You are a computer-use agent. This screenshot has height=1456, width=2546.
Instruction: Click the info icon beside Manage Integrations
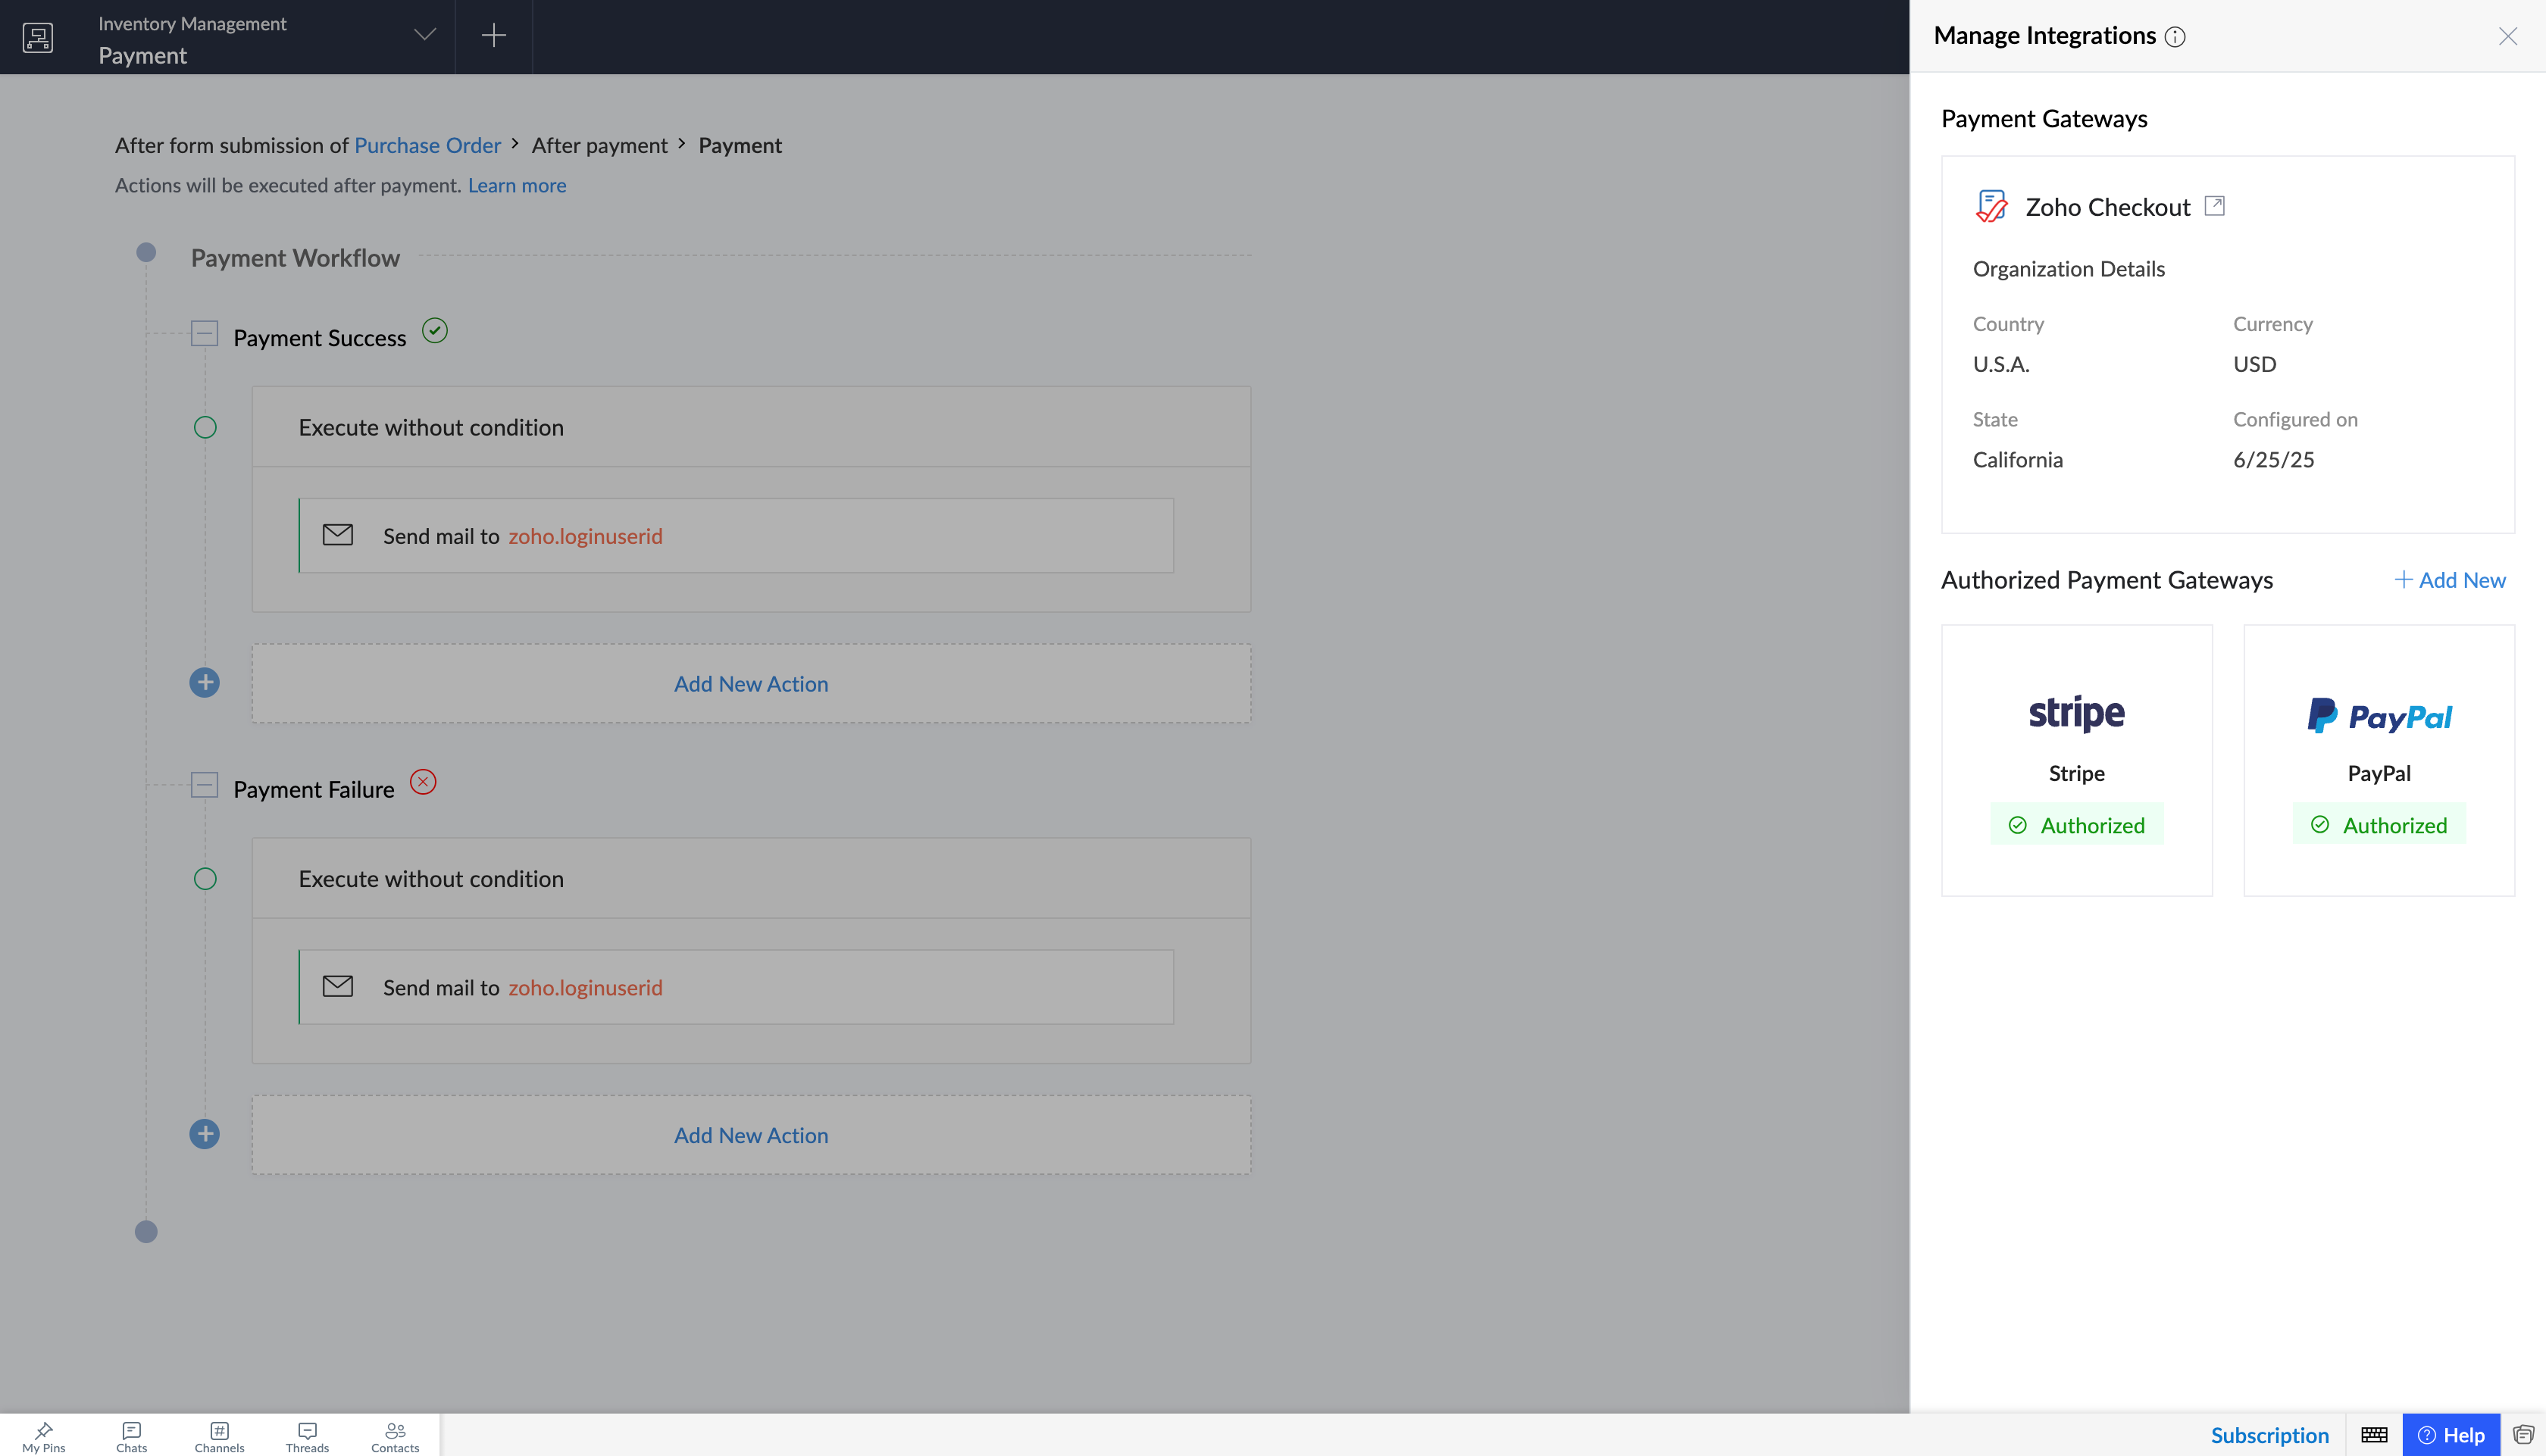[2174, 37]
